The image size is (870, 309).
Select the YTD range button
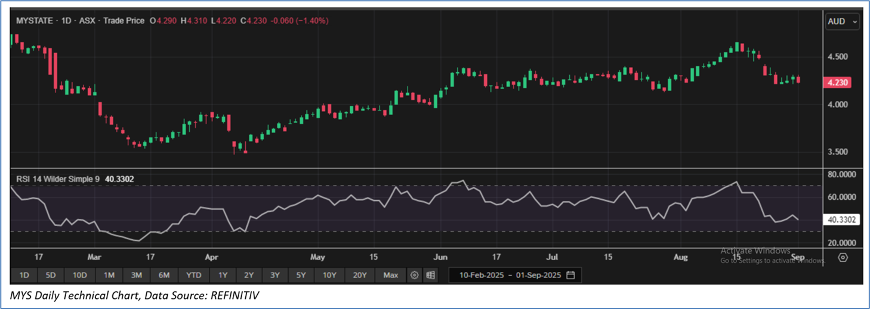[x=193, y=275]
